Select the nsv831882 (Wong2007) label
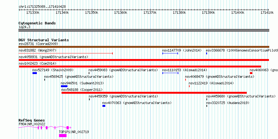Screen dimensions: 278x139 [x=37, y=50]
